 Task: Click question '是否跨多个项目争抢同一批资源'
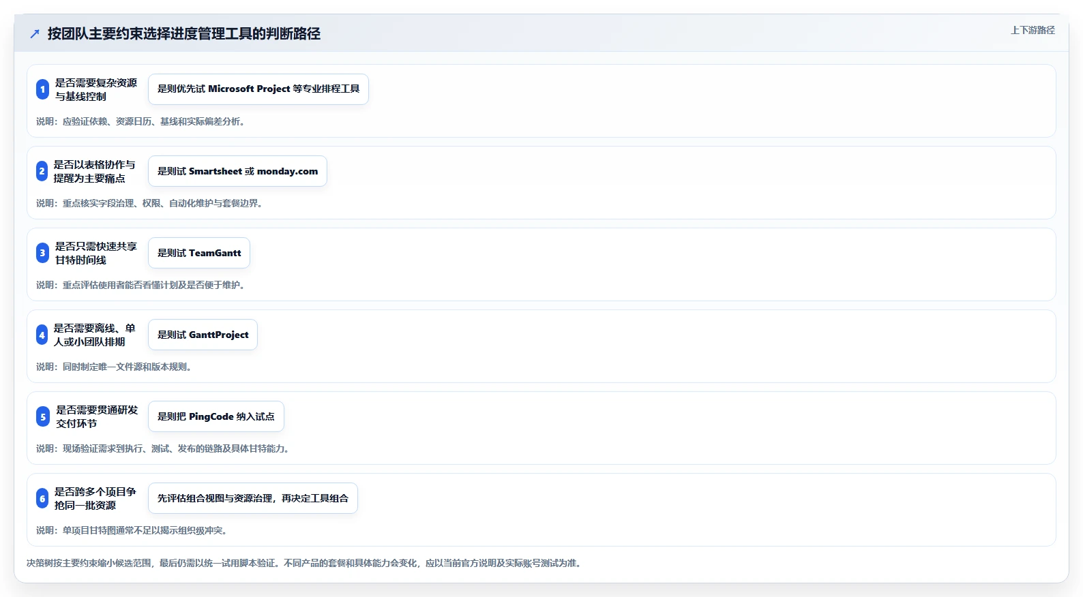(95, 498)
